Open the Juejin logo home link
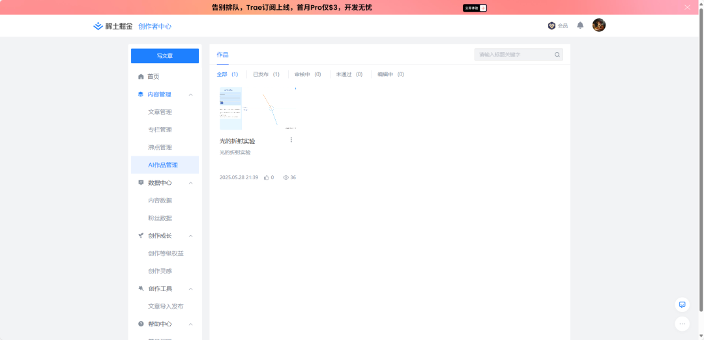 113,27
